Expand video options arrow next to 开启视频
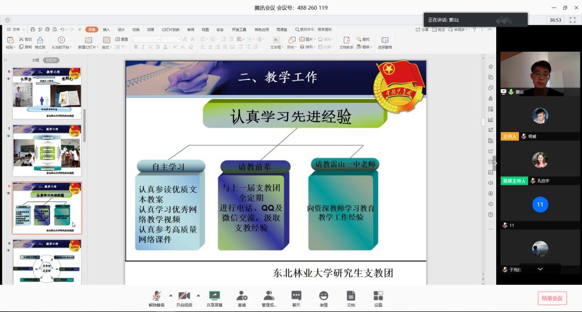This screenshot has height=312, width=582. (x=198, y=295)
